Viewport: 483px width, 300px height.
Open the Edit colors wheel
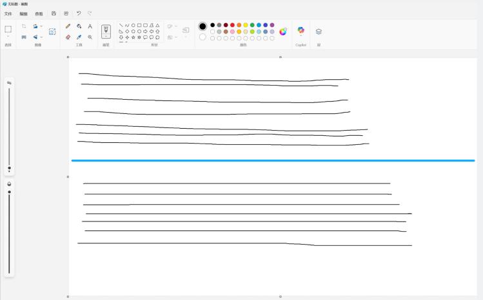tap(282, 31)
